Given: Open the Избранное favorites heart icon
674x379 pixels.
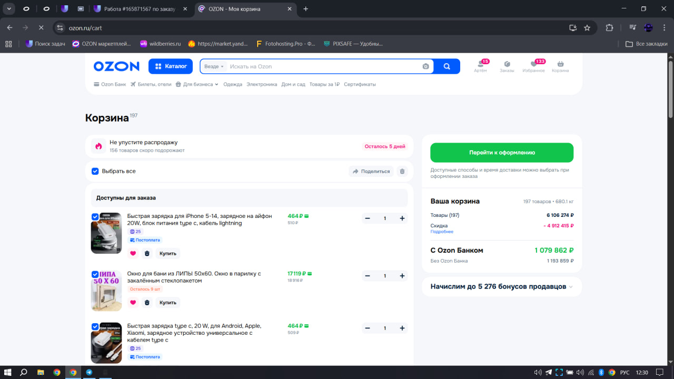Looking at the screenshot, I should click(x=533, y=64).
